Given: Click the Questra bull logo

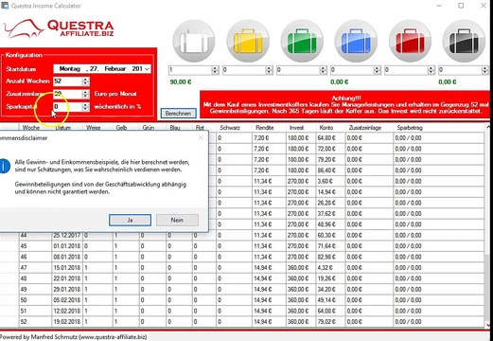Looking at the screenshot, I should point(24,29).
